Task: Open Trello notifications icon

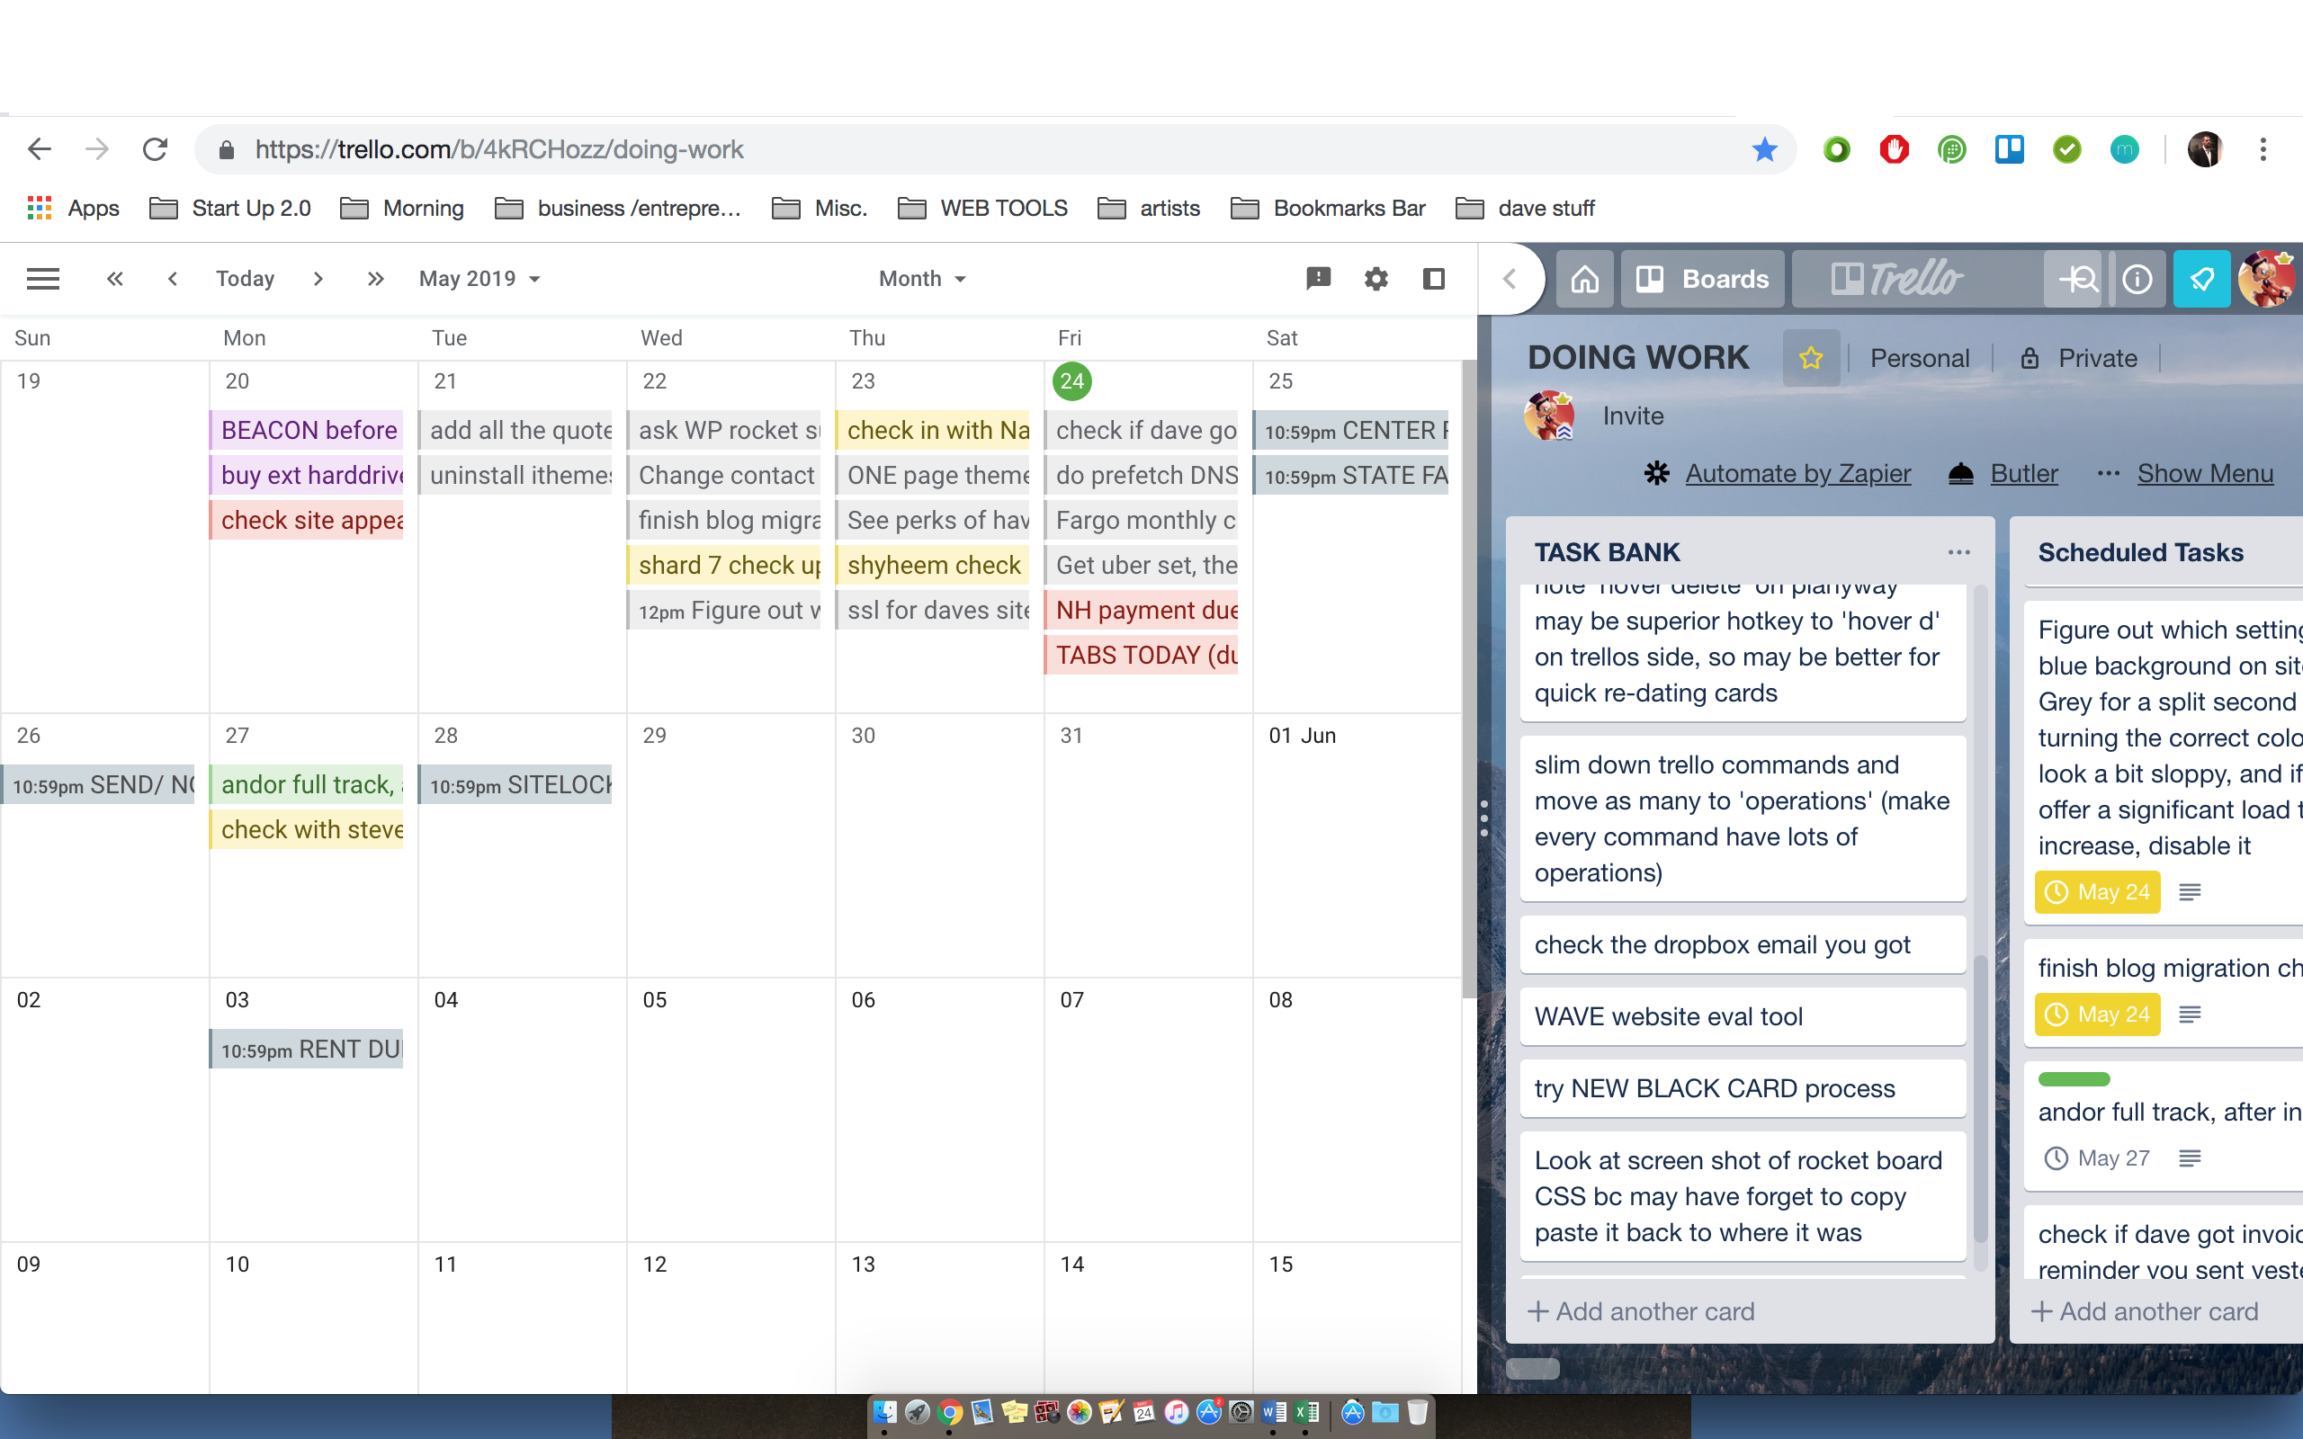Action: click(2201, 279)
